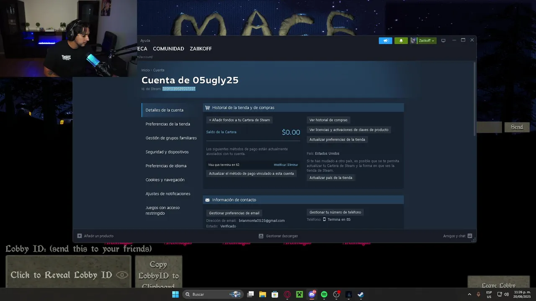Click the Steam page vertical scrollbar
Screen dimensions: 536x301
point(474,99)
